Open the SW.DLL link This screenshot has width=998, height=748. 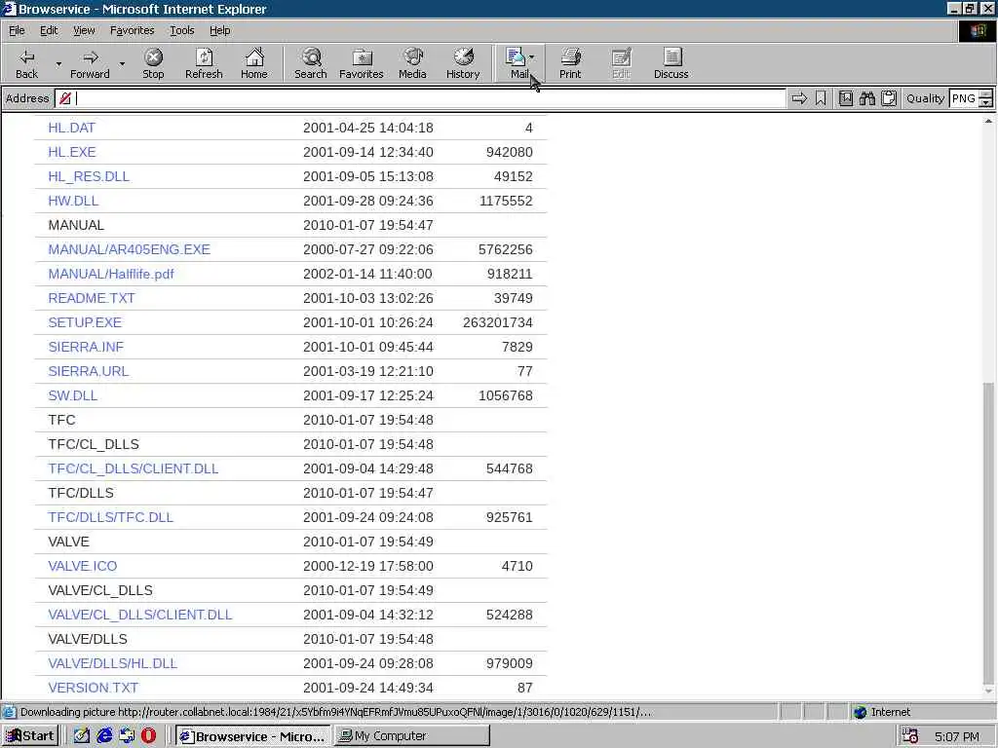pyautogui.click(x=72, y=395)
